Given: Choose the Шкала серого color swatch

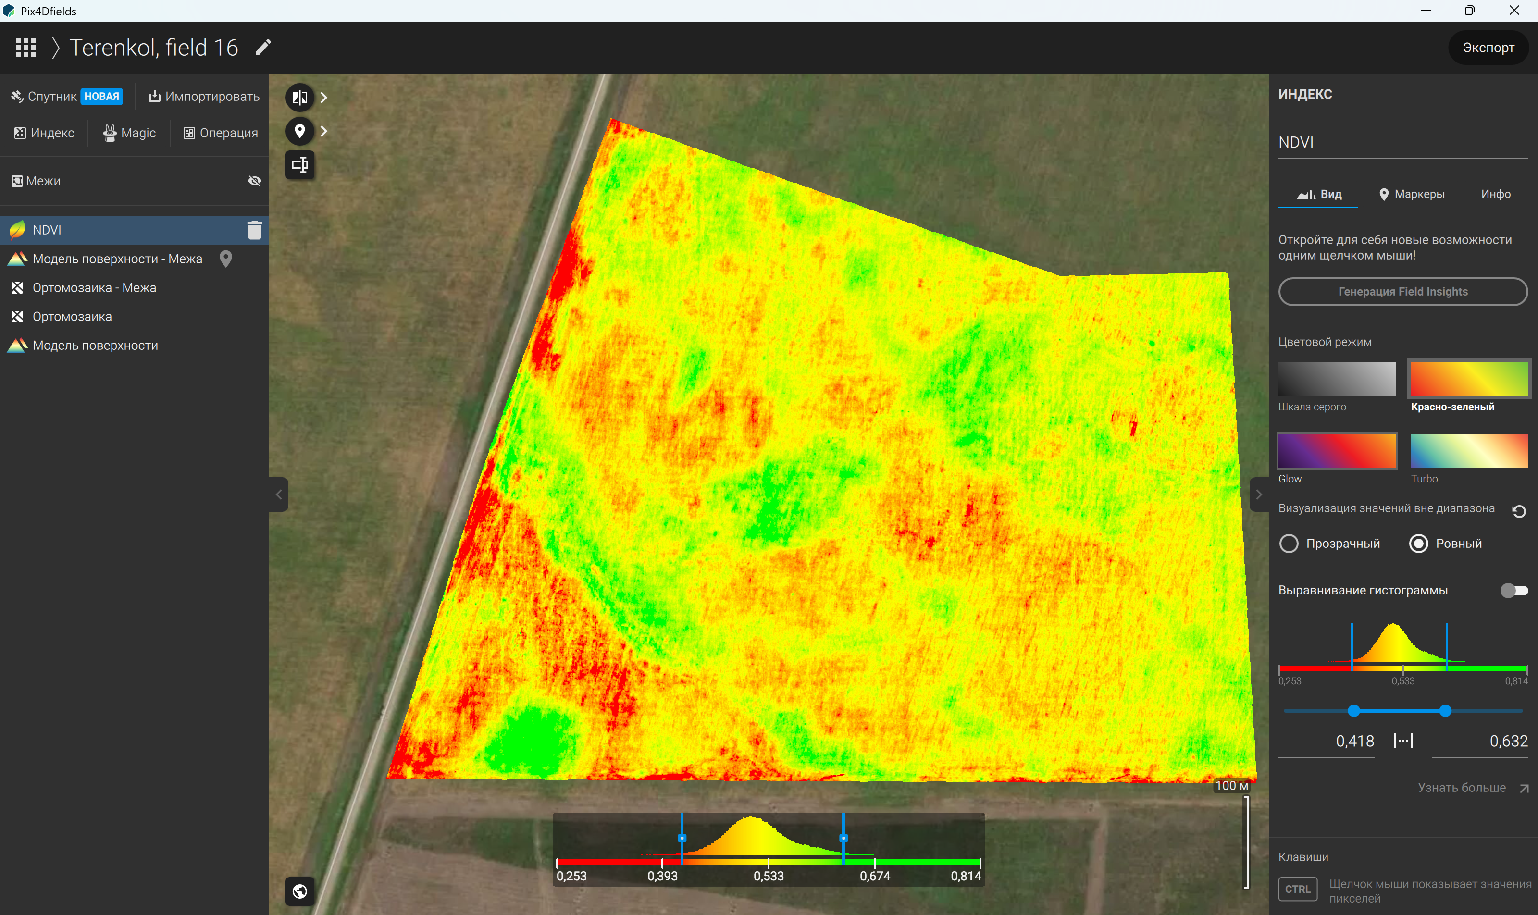Looking at the screenshot, I should [1337, 379].
